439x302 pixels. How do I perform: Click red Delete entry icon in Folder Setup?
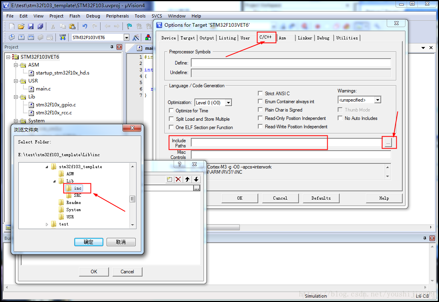[x=178, y=179]
